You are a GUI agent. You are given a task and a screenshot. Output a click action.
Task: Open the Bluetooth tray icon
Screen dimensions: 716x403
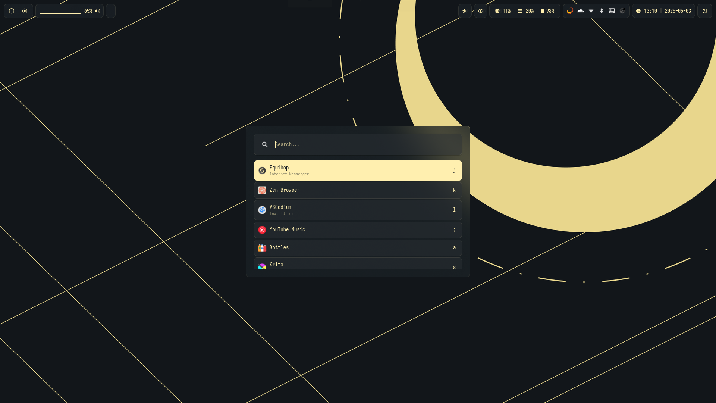click(601, 11)
